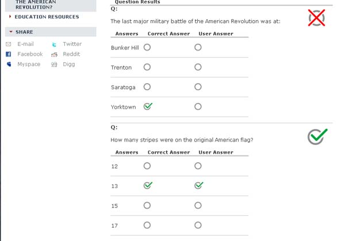Click the red X incorrect result icon
The image size is (345, 241).
coord(316,18)
